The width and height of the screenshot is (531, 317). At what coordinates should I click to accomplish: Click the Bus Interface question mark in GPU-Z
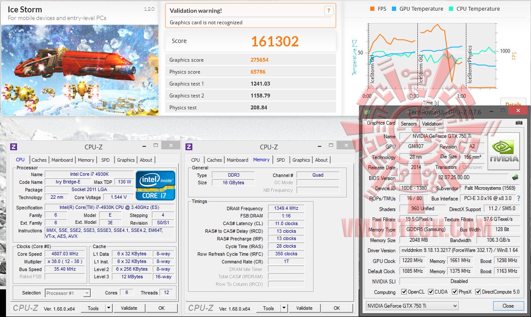point(519,198)
